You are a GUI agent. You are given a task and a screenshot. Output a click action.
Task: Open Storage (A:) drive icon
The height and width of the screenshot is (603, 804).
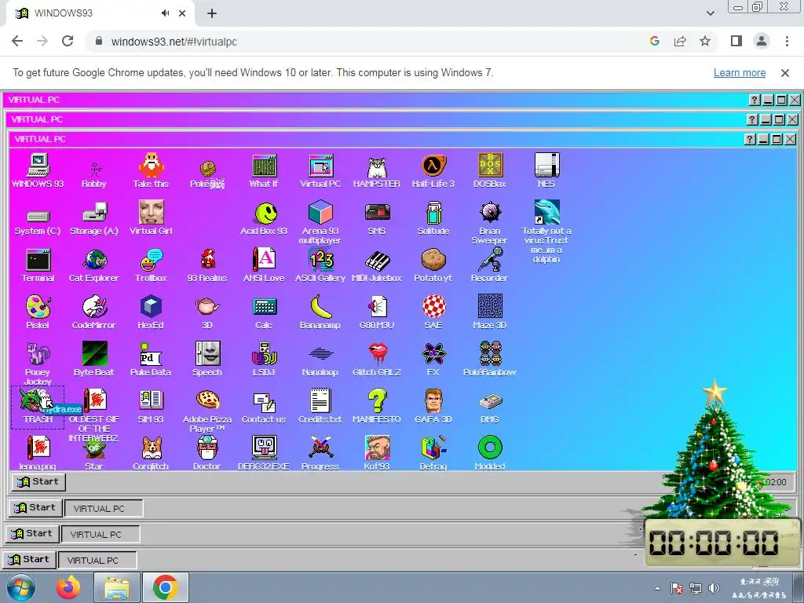[94, 220]
